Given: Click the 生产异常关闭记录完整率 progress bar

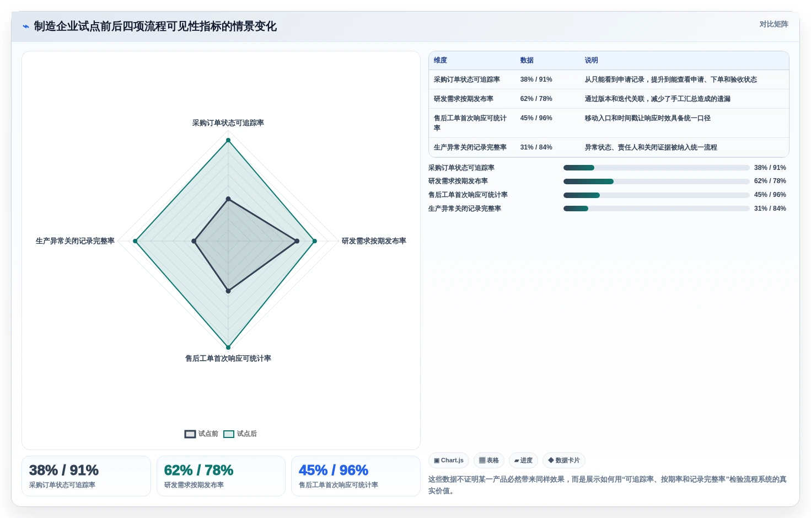Looking at the screenshot, I should coord(657,209).
